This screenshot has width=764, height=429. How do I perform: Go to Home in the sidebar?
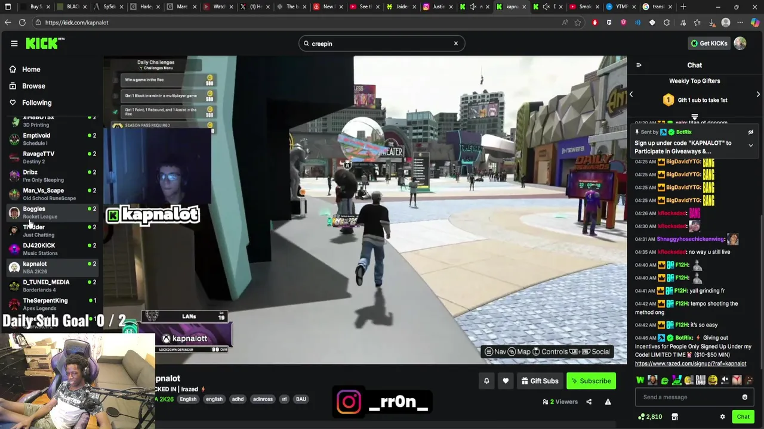pos(31,69)
